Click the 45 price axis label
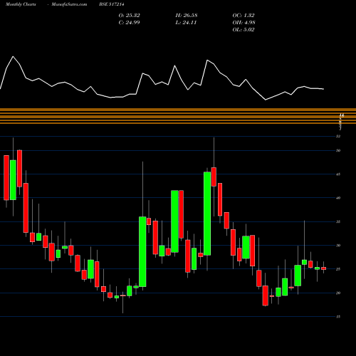Viewport: 356px width, 356px height. click(x=338, y=174)
